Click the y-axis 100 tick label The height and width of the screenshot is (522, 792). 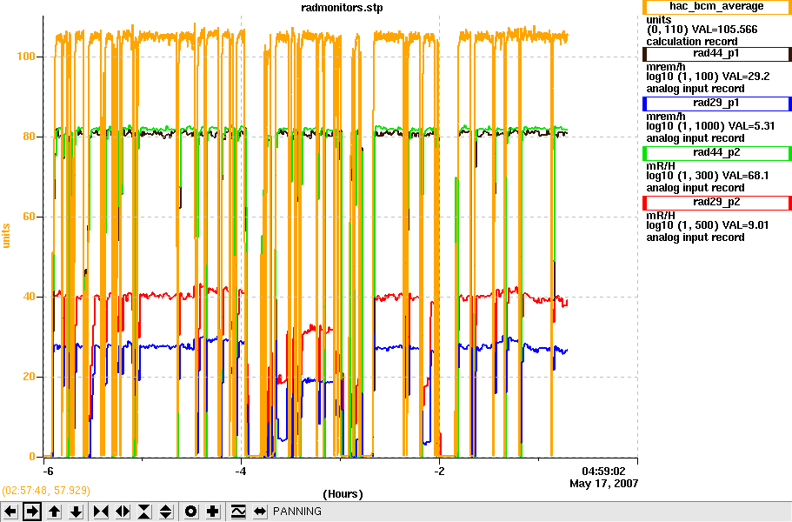(x=26, y=56)
